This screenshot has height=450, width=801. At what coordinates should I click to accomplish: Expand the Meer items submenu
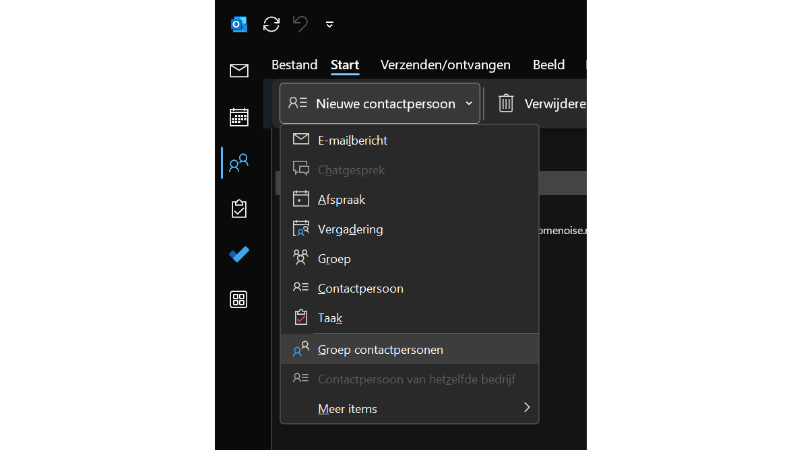(526, 408)
